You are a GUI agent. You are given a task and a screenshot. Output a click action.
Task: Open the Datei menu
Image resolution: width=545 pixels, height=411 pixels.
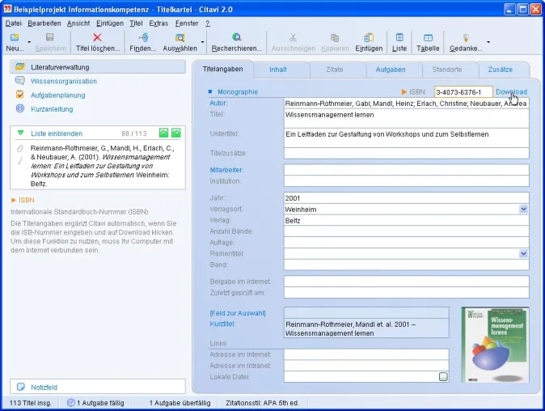(x=14, y=23)
